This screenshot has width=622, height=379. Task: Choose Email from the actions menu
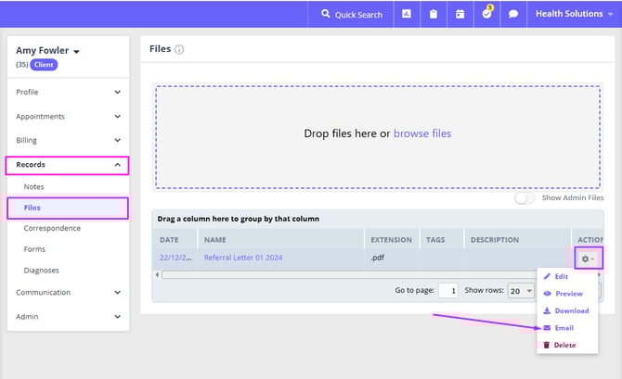click(564, 328)
